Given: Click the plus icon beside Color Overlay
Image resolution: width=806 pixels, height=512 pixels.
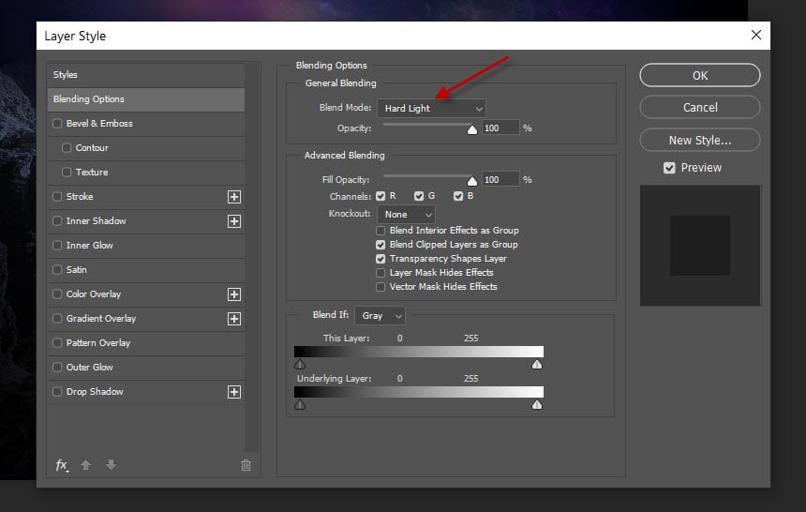Looking at the screenshot, I should point(234,294).
